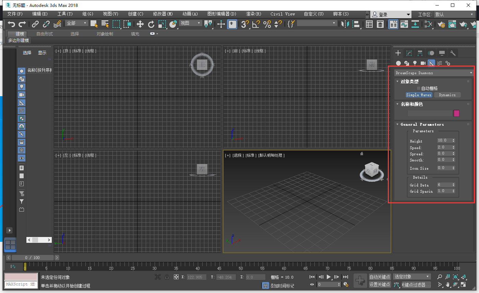479x293 pixels.
Task: Toggle 自动关键点 auto key mode
Action: tap(380, 277)
